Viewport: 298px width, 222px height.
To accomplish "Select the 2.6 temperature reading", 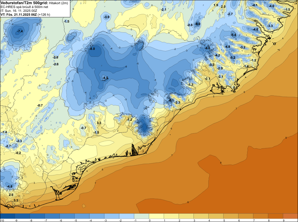I will pos(11,195).
